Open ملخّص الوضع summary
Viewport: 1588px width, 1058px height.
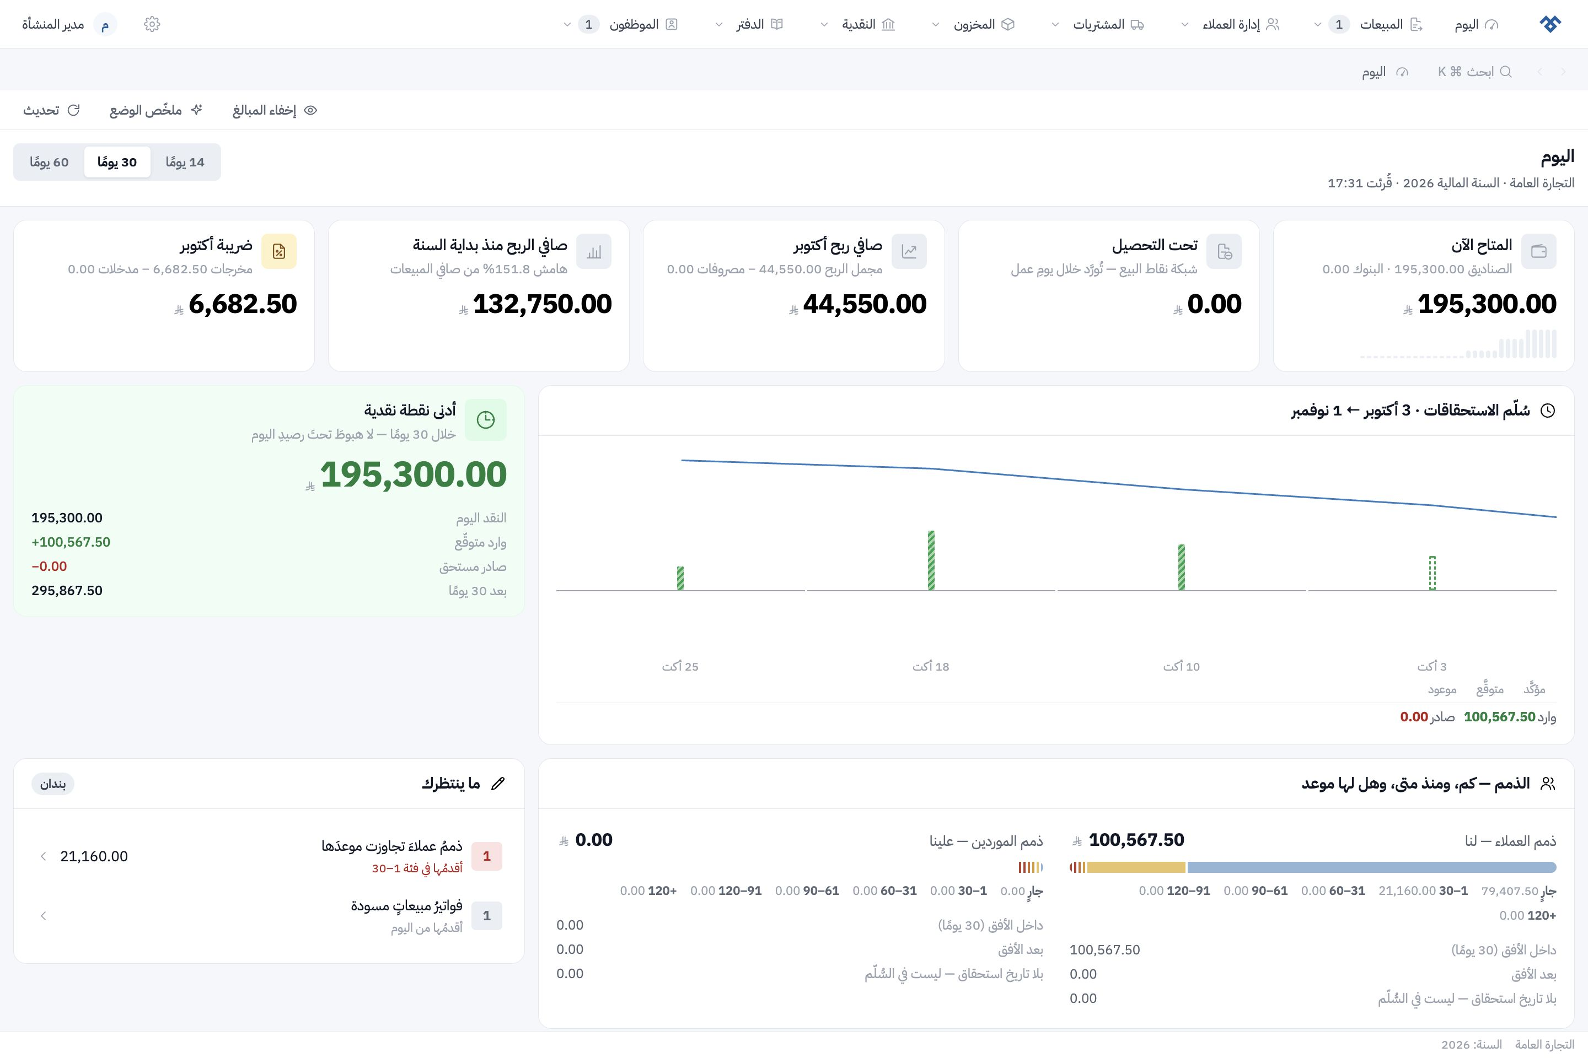[156, 110]
